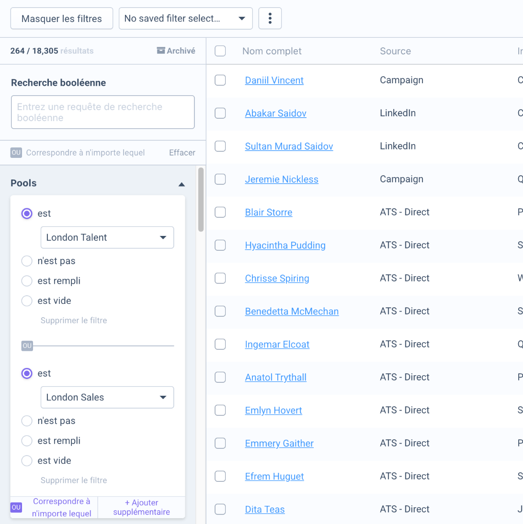Select 'est' radio above London Talent

(27, 213)
